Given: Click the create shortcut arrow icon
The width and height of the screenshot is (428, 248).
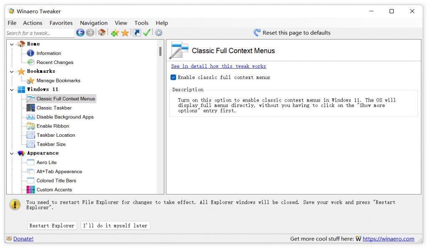Looking at the screenshot, I should tap(137, 33).
